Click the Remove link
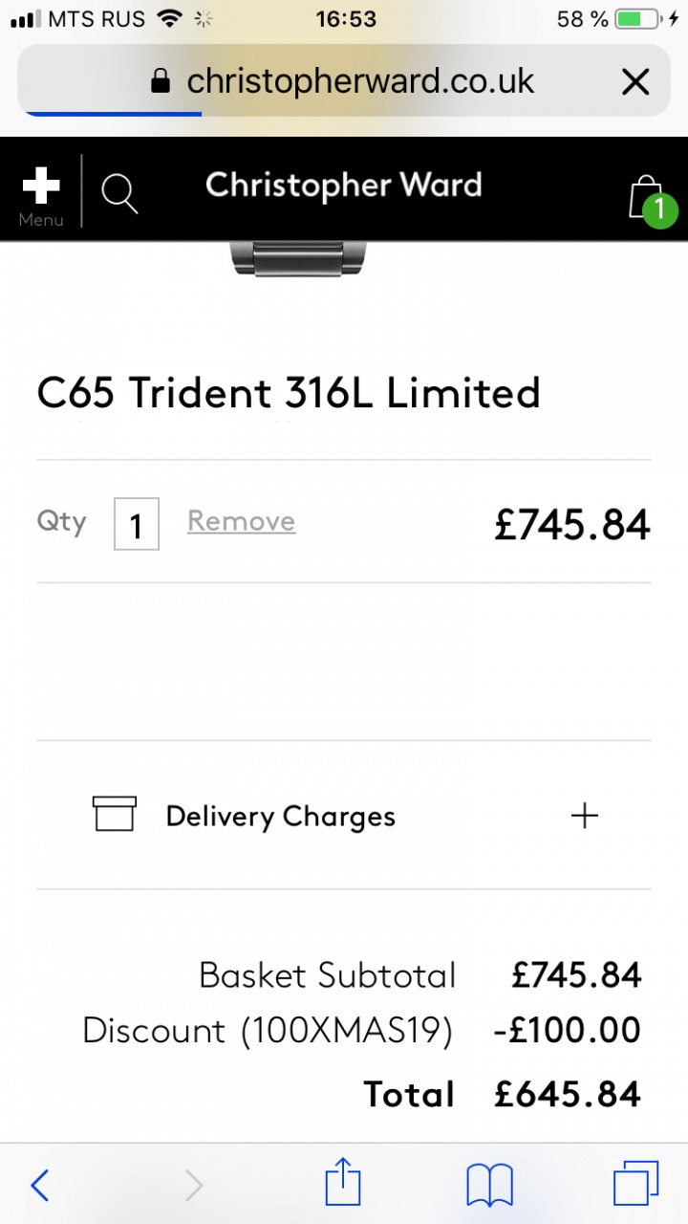Image resolution: width=688 pixels, height=1224 pixels. tap(241, 521)
